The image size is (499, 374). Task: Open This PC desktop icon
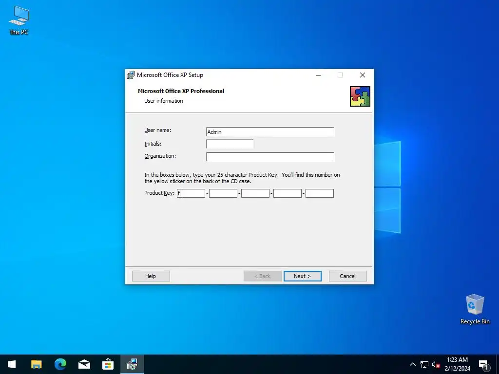pyautogui.click(x=19, y=20)
